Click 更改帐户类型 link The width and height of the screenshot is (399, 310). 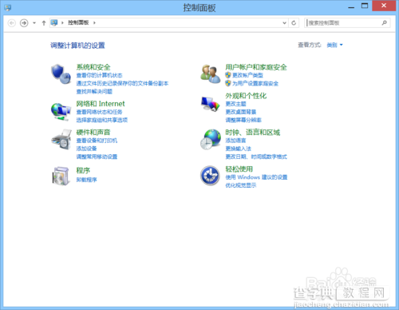(x=247, y=75)
